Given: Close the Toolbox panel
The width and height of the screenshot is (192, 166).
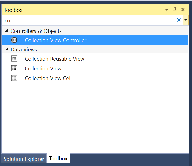Looking at the screenshot, I should point(183,10).
